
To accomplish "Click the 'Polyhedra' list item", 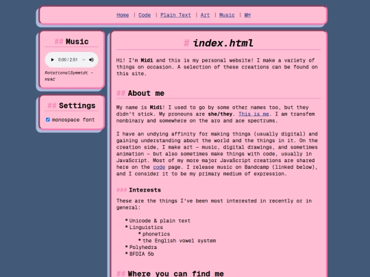I will (143, 248).
